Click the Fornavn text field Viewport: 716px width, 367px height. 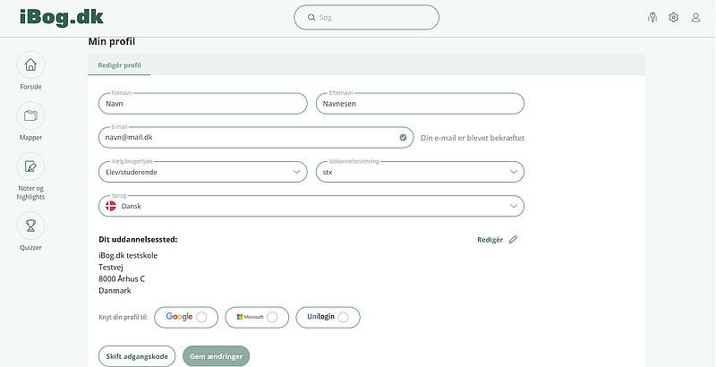tap(203, 104)
